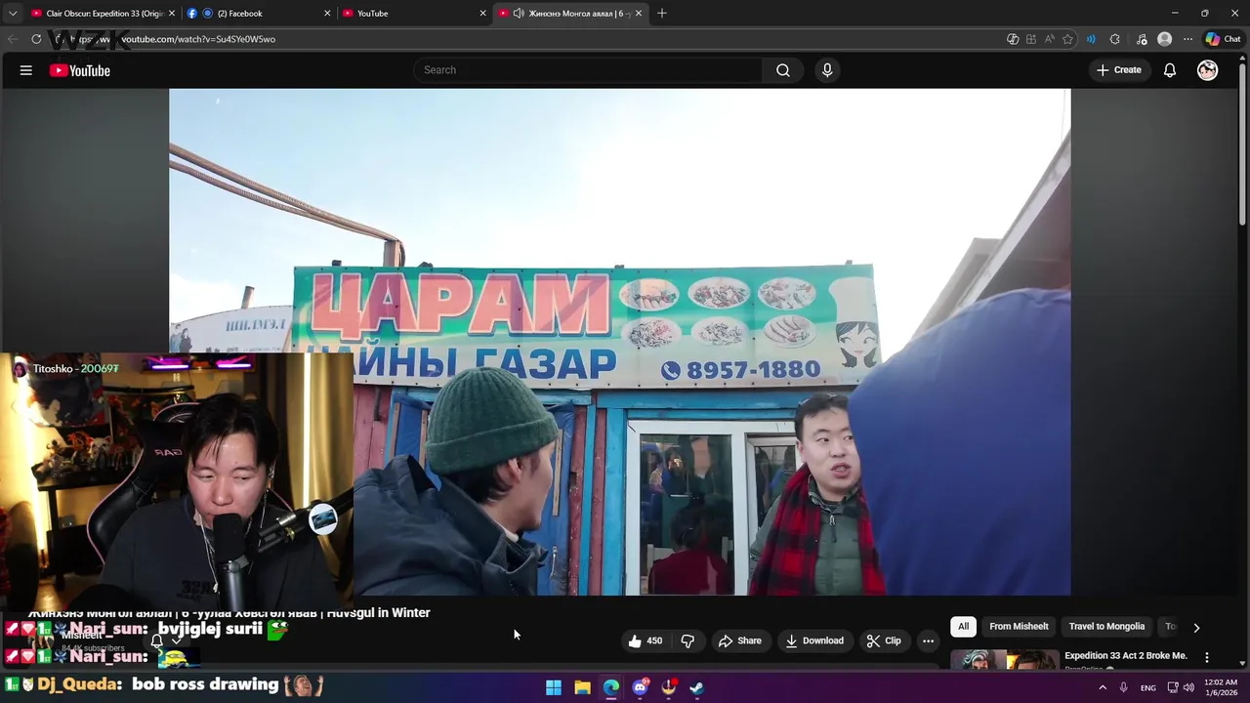Viewport: 1250px width, 703px height.
Task: Open the volume tray icon
Action: 1188,687
